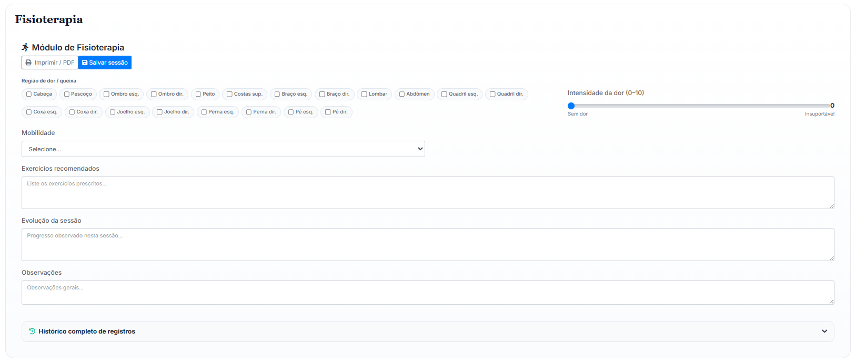Viewport: 855px width, 364px height.
Task: Click the history clock icon beside Histórico completo
Action: click(x=32, y=331)
